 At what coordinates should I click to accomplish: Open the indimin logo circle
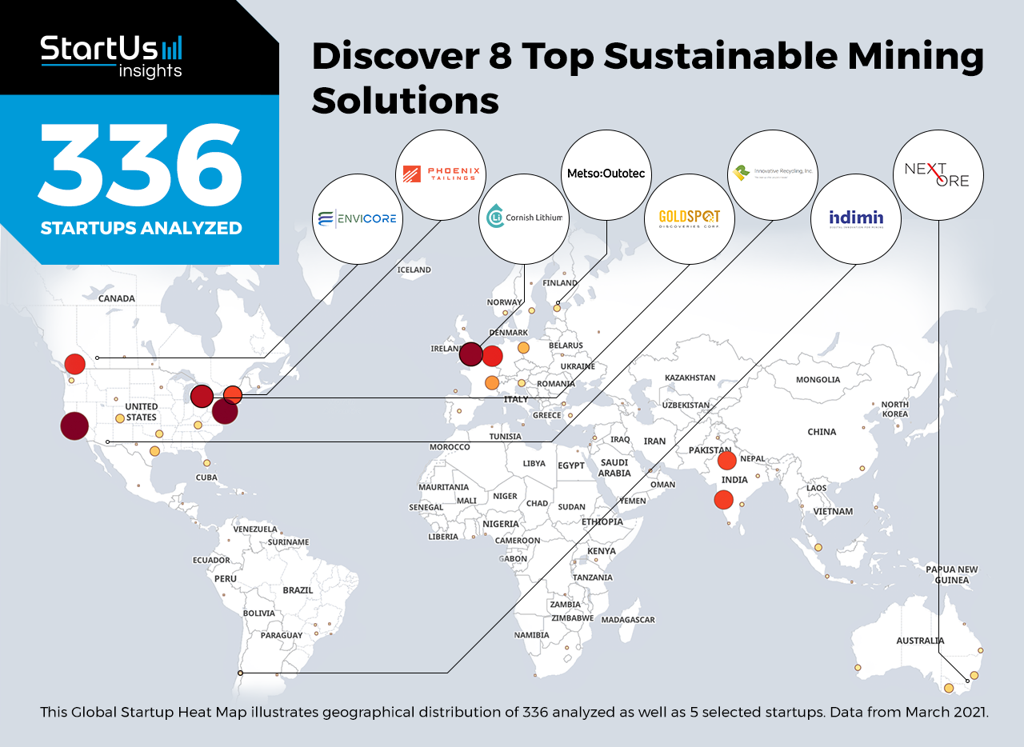tap(855, 218)
